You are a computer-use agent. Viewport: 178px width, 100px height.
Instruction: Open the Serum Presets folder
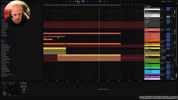[6, 58]
